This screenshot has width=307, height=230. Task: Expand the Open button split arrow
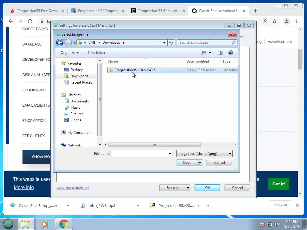200,163
